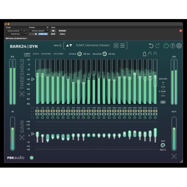Click the IN level fader handle
187x187 pixels.
coord(13,129)
